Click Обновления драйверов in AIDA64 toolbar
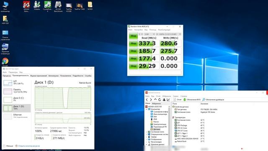The width and height of the screenshot is (268, 151). 213,99
